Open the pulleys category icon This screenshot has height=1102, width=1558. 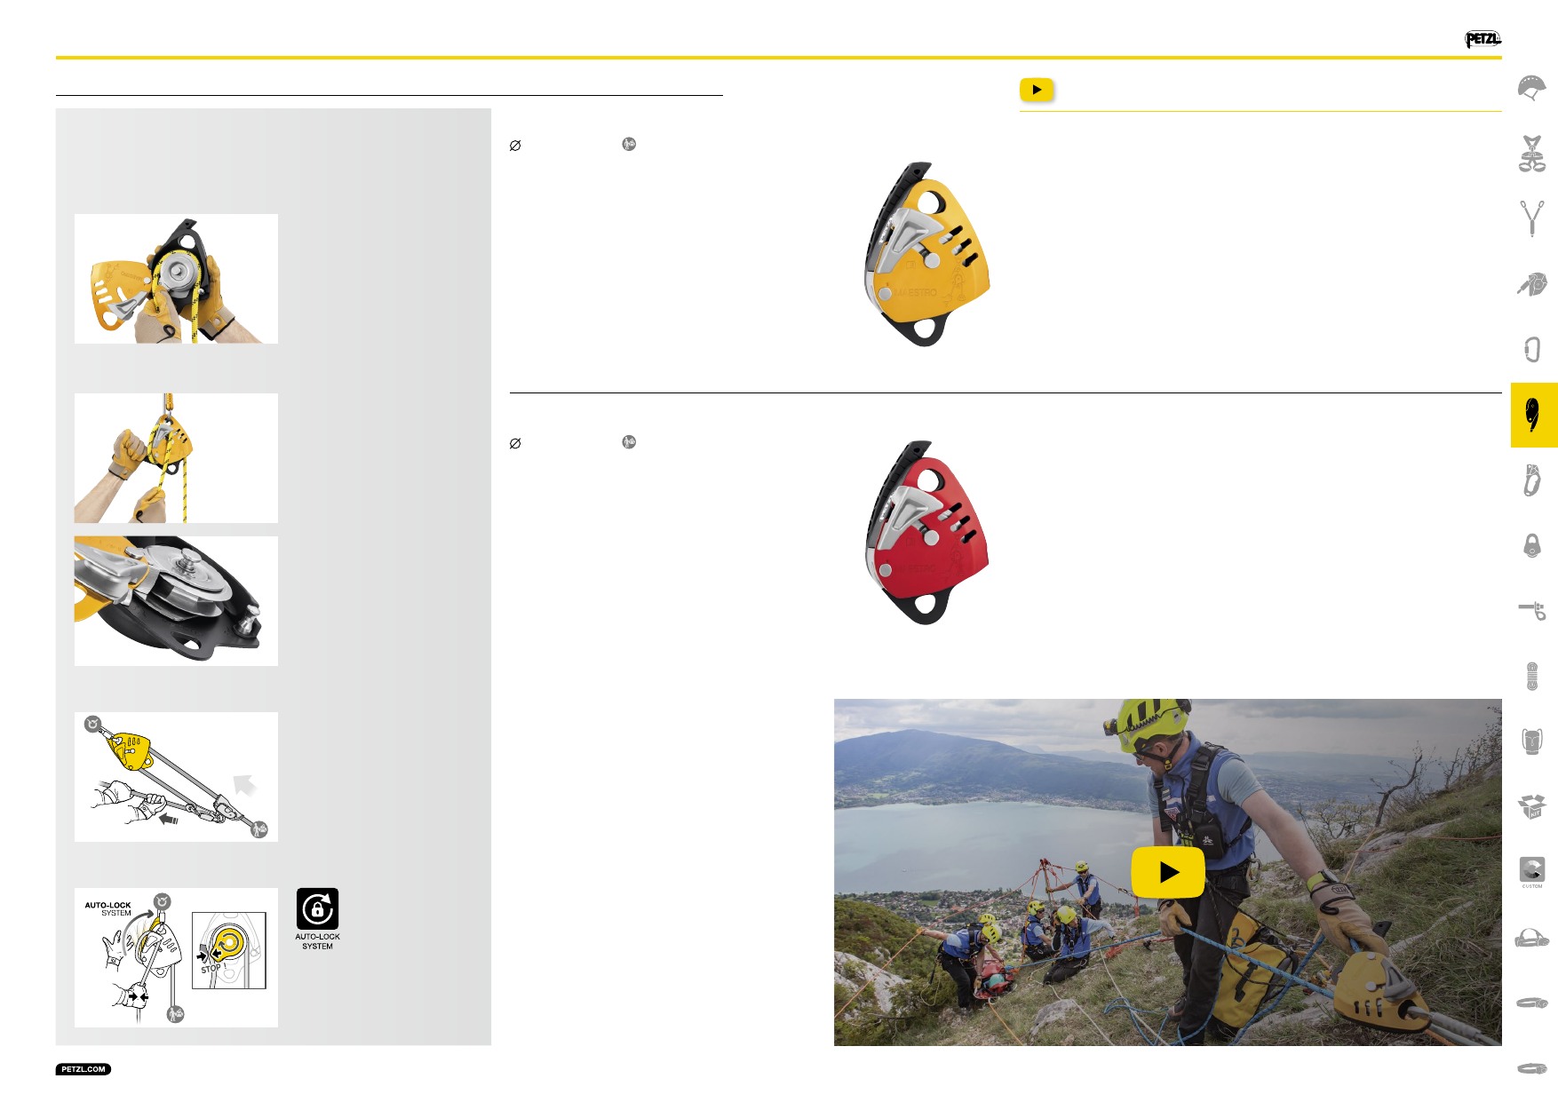[x=1532, y=545]
